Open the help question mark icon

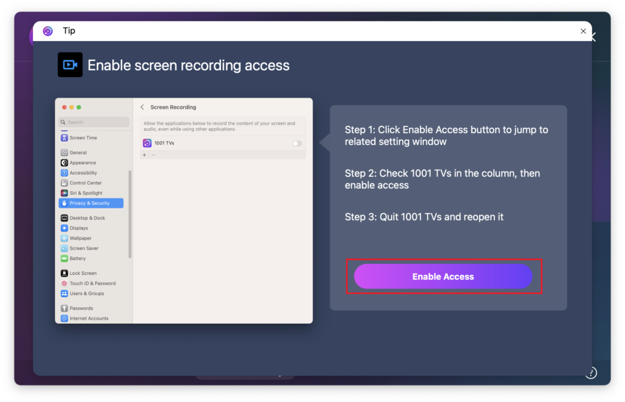pyautogui.click(x=590, y=373)
